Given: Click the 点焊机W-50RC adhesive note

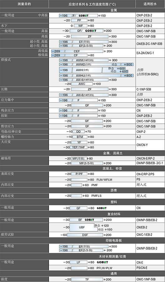Looking at the screenshot, I should (x=148, y=74).
